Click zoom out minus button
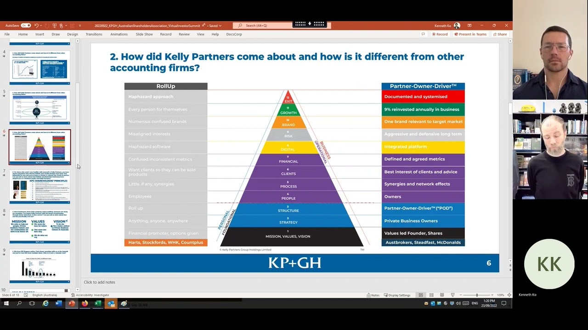The width and height of the screenshot is (588, 330). click(x=461, y=295)
